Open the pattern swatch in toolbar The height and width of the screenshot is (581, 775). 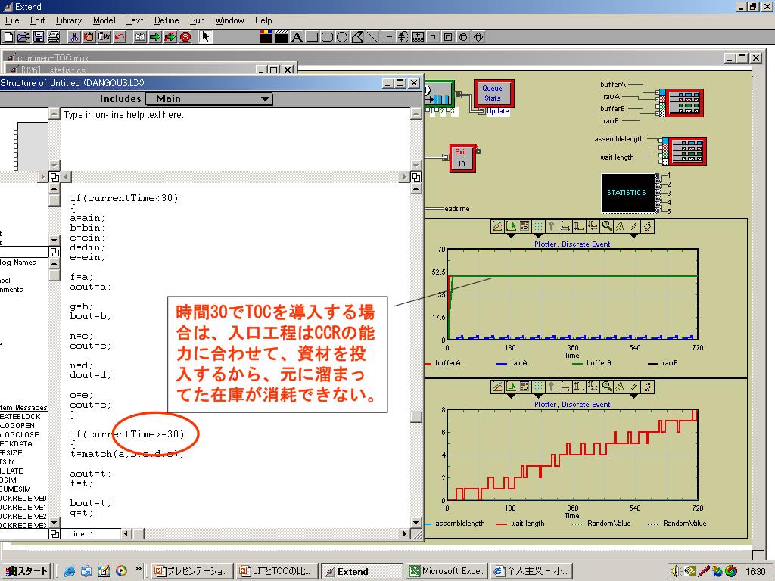[282, 37]
